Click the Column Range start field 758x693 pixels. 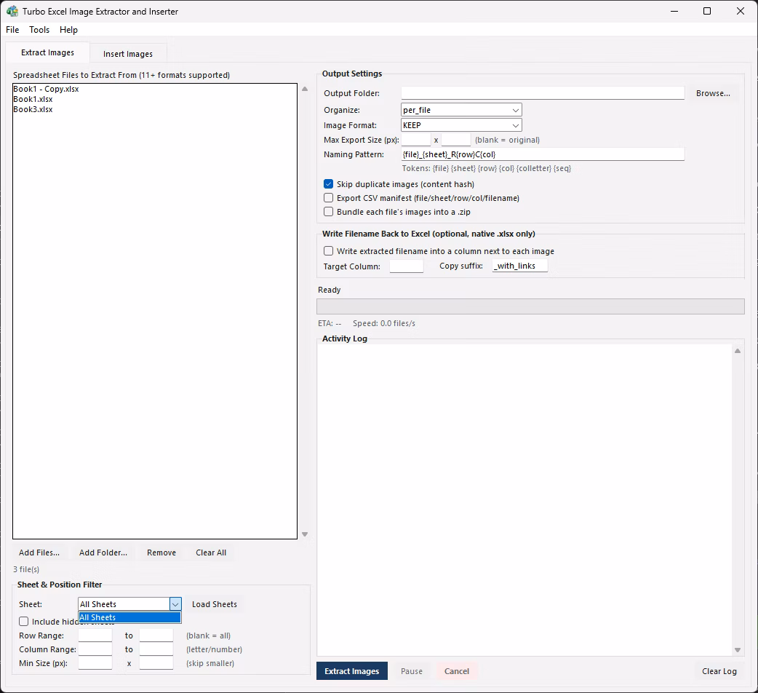pos(95,649)
